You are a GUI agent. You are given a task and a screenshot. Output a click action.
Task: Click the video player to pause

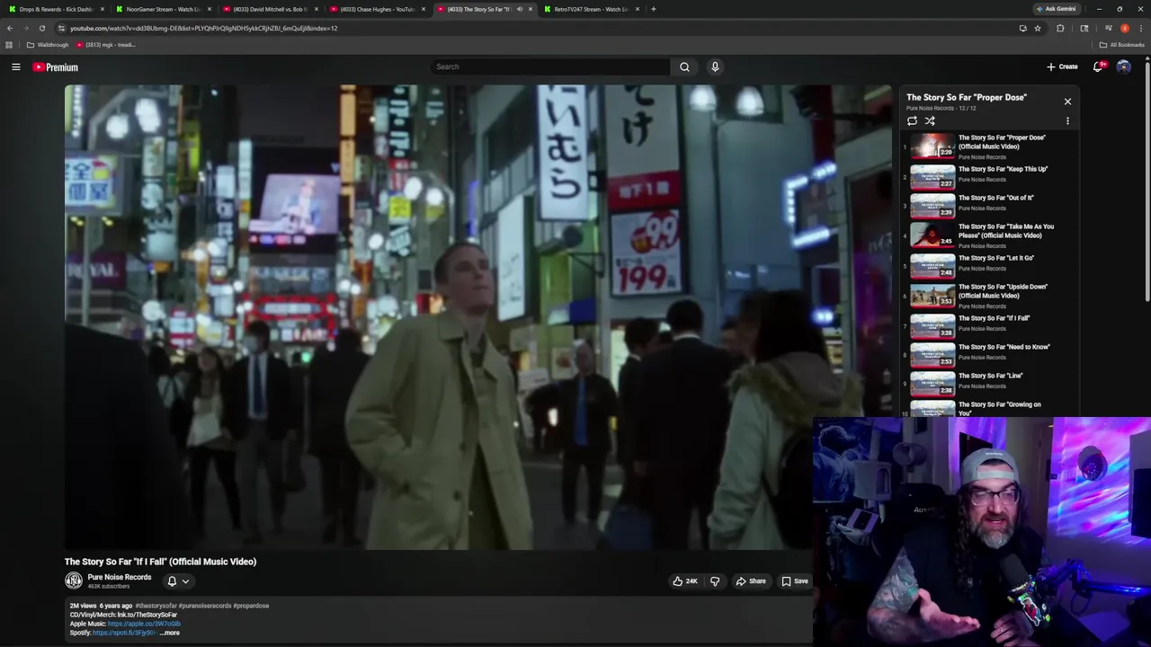[477, 316]
